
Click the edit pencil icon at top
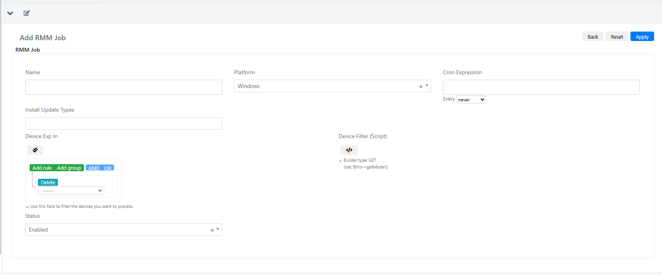pyautogui.click(x=26, y=13)
